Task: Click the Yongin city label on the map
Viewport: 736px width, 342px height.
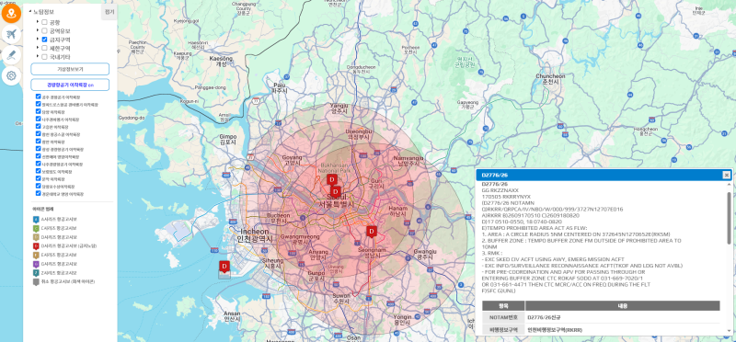Action: [402, 320]
